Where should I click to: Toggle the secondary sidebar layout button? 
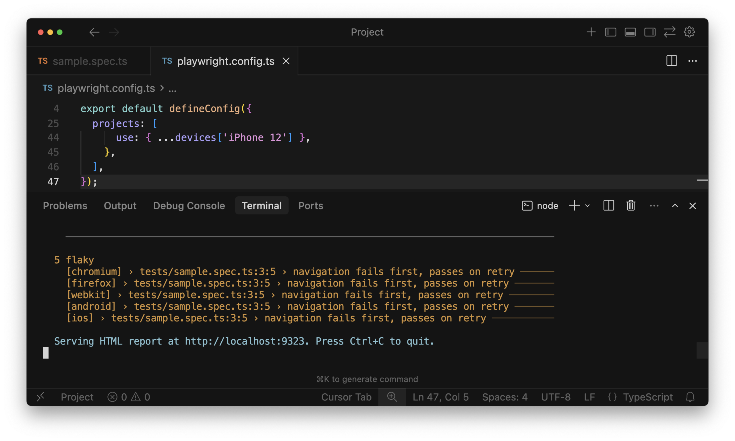[650, 32]
